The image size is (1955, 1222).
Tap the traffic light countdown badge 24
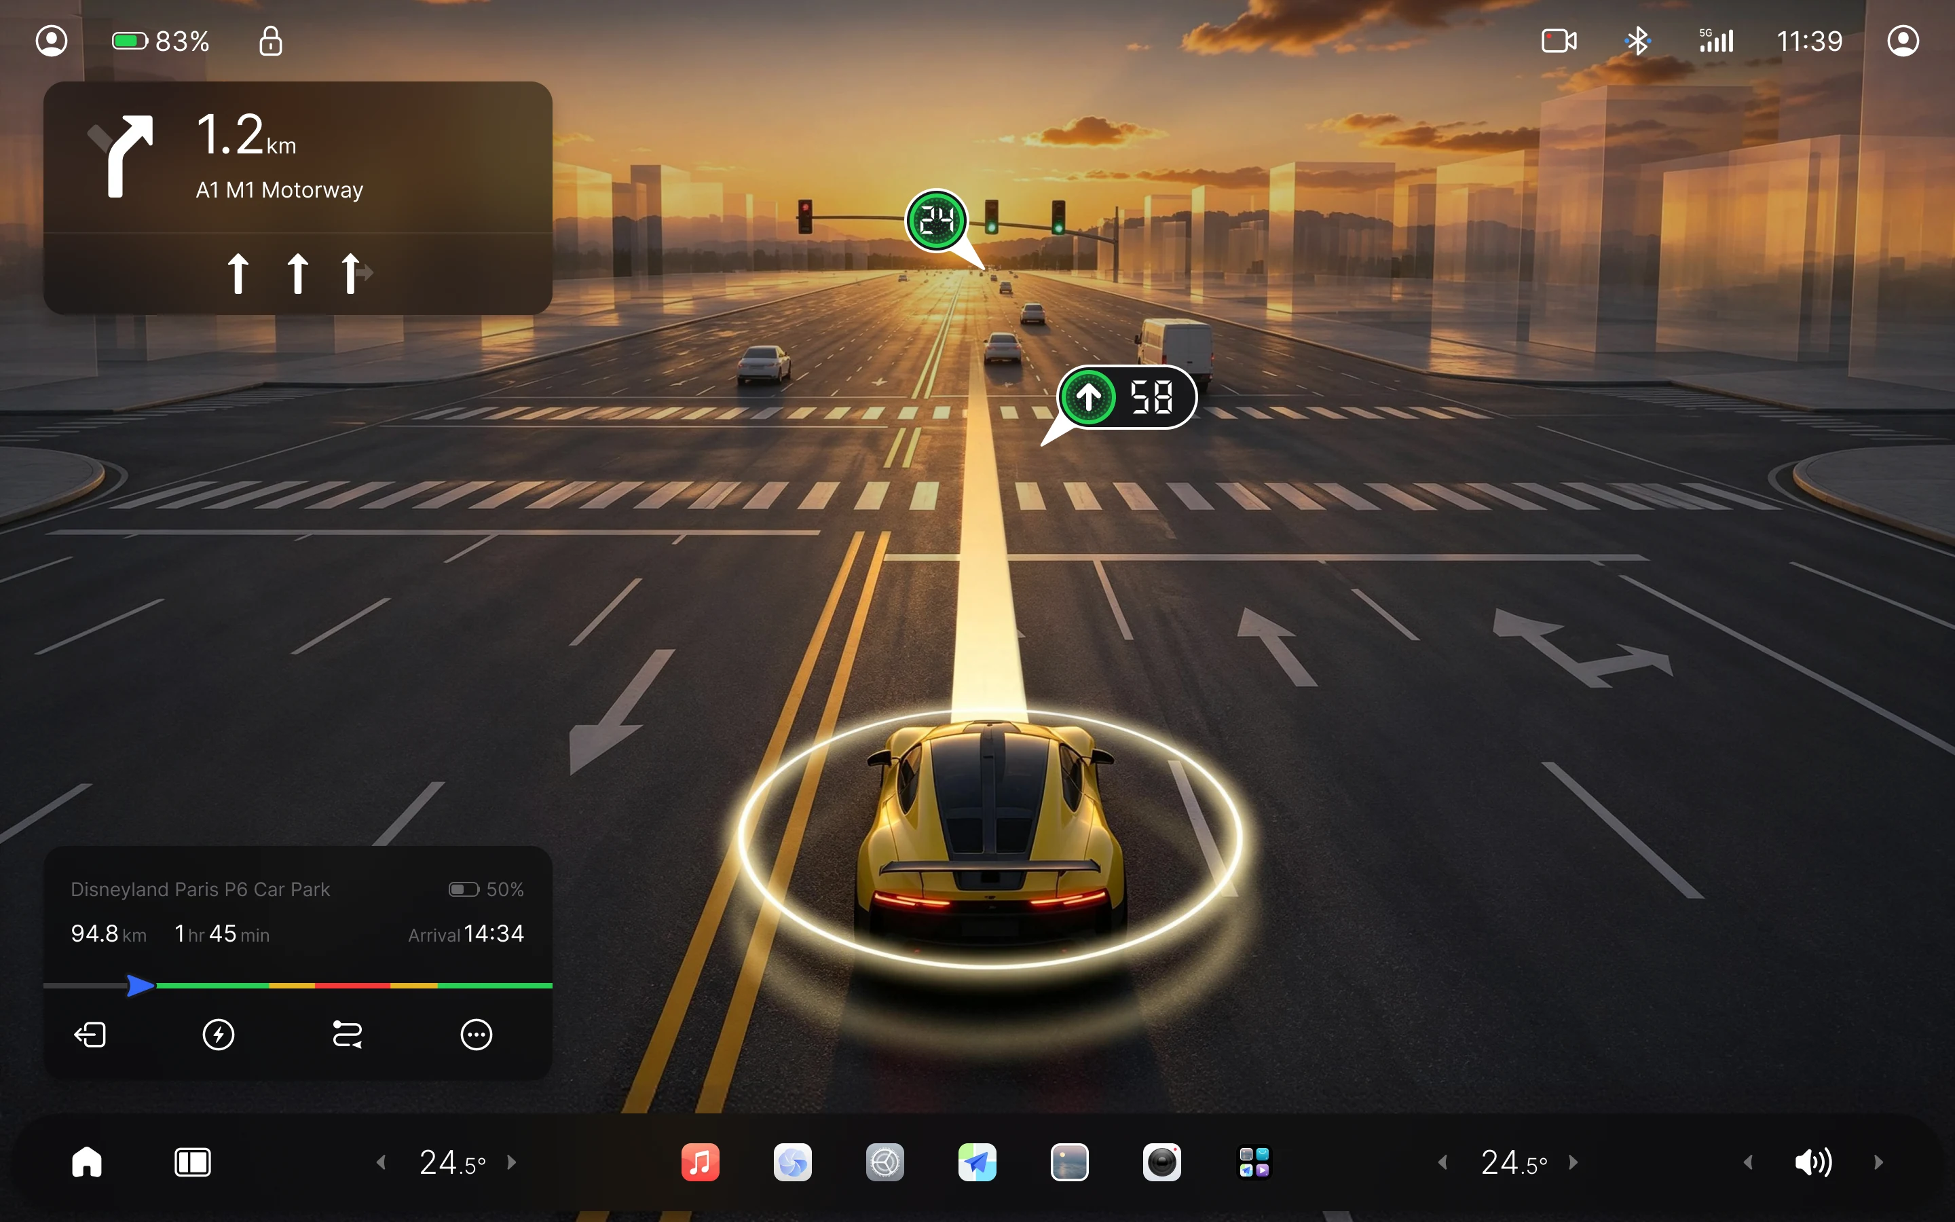coord(937,220)
